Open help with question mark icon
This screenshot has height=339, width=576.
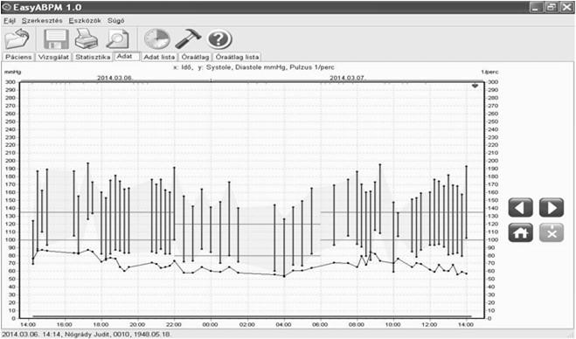[219, 39]
